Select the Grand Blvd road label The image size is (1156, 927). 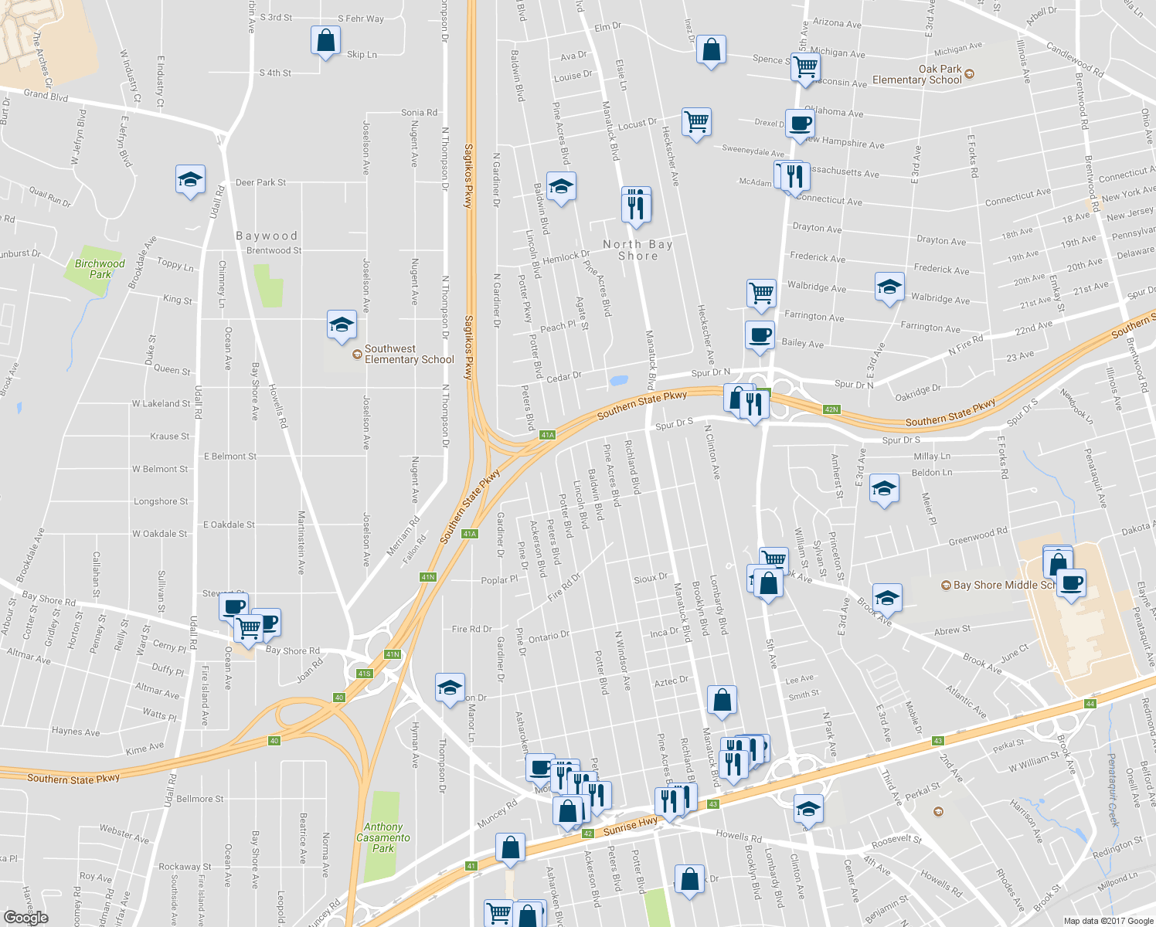point(46,95)
